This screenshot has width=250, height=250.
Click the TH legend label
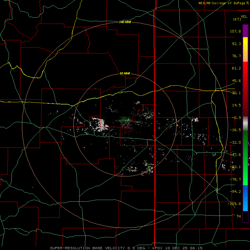point(239,216)
